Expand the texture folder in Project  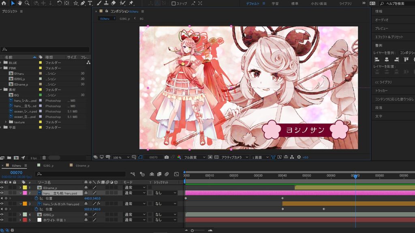6,122
